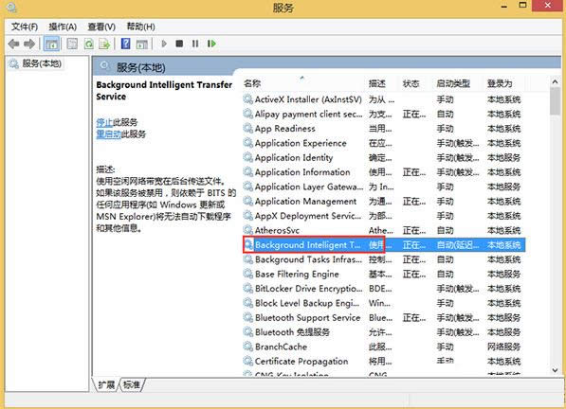Start the service with the play icon
Screen dimensions: 566x409
pyautogui.click(x=164, y=44)
